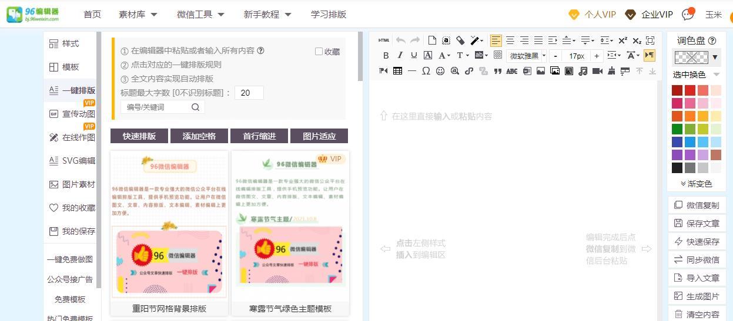Screen dimensions: 733x321
Task: Expand the 渐变色 gradient section
Action: point(696,184)
